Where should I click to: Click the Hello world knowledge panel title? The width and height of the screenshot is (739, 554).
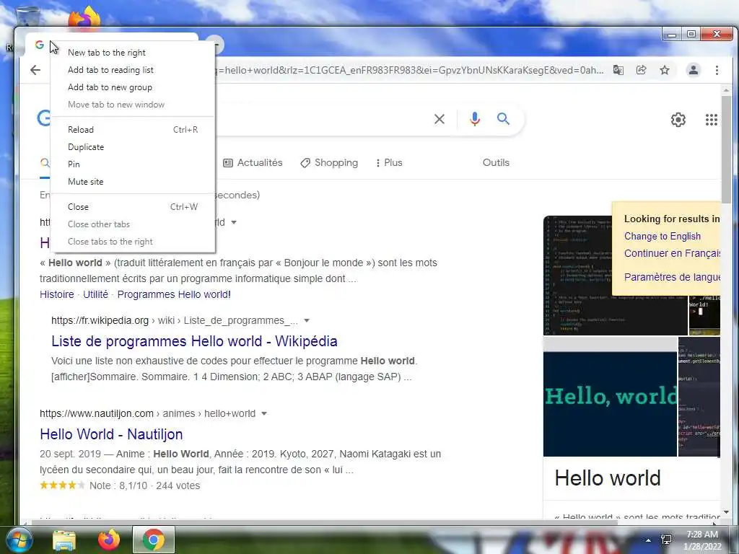tap(608, 478)
